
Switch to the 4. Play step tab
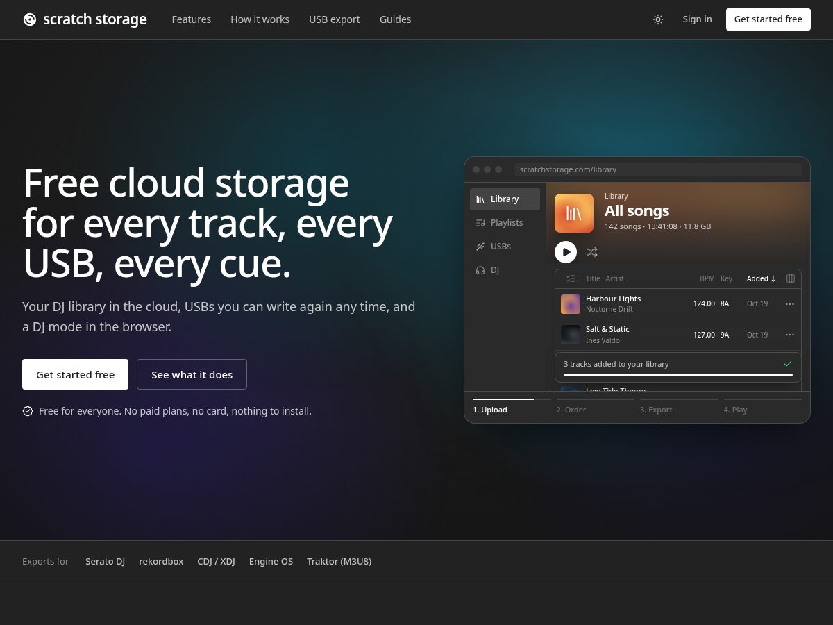click(x=762, y=406)
